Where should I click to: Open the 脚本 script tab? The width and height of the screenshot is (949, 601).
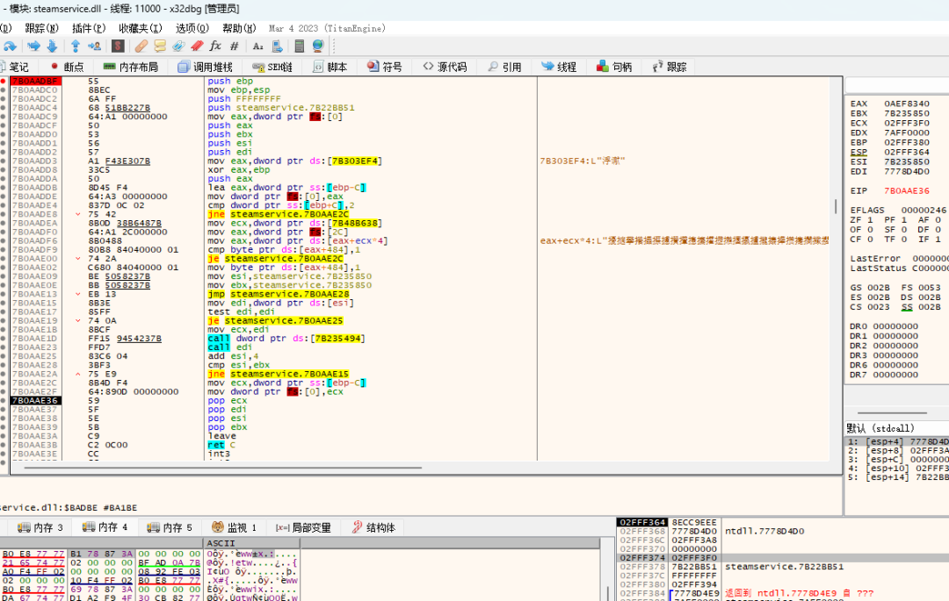(x=330, y=67)
